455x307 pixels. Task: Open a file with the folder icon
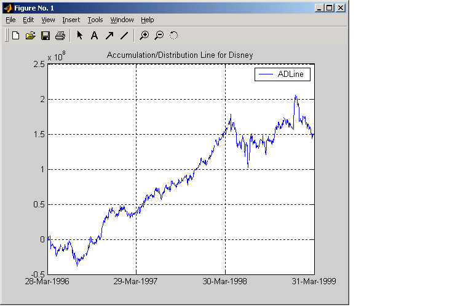31,36
